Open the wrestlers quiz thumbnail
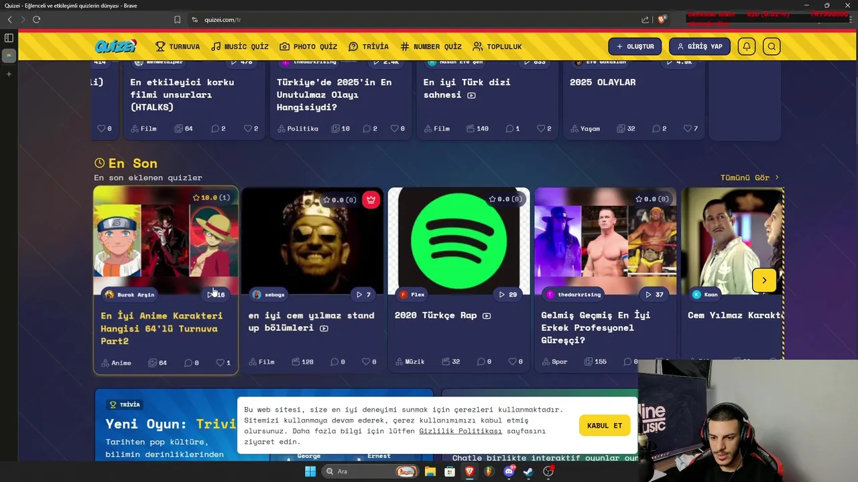858x482 pixels. pos(605,241)
